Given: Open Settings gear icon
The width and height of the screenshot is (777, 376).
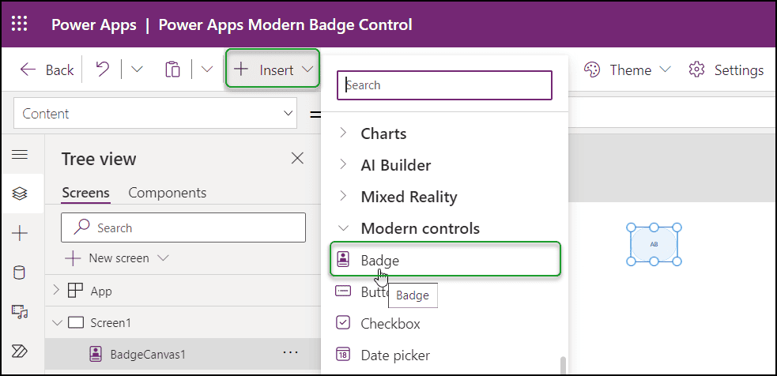Looking at the screenshot, I should [696, 70].
